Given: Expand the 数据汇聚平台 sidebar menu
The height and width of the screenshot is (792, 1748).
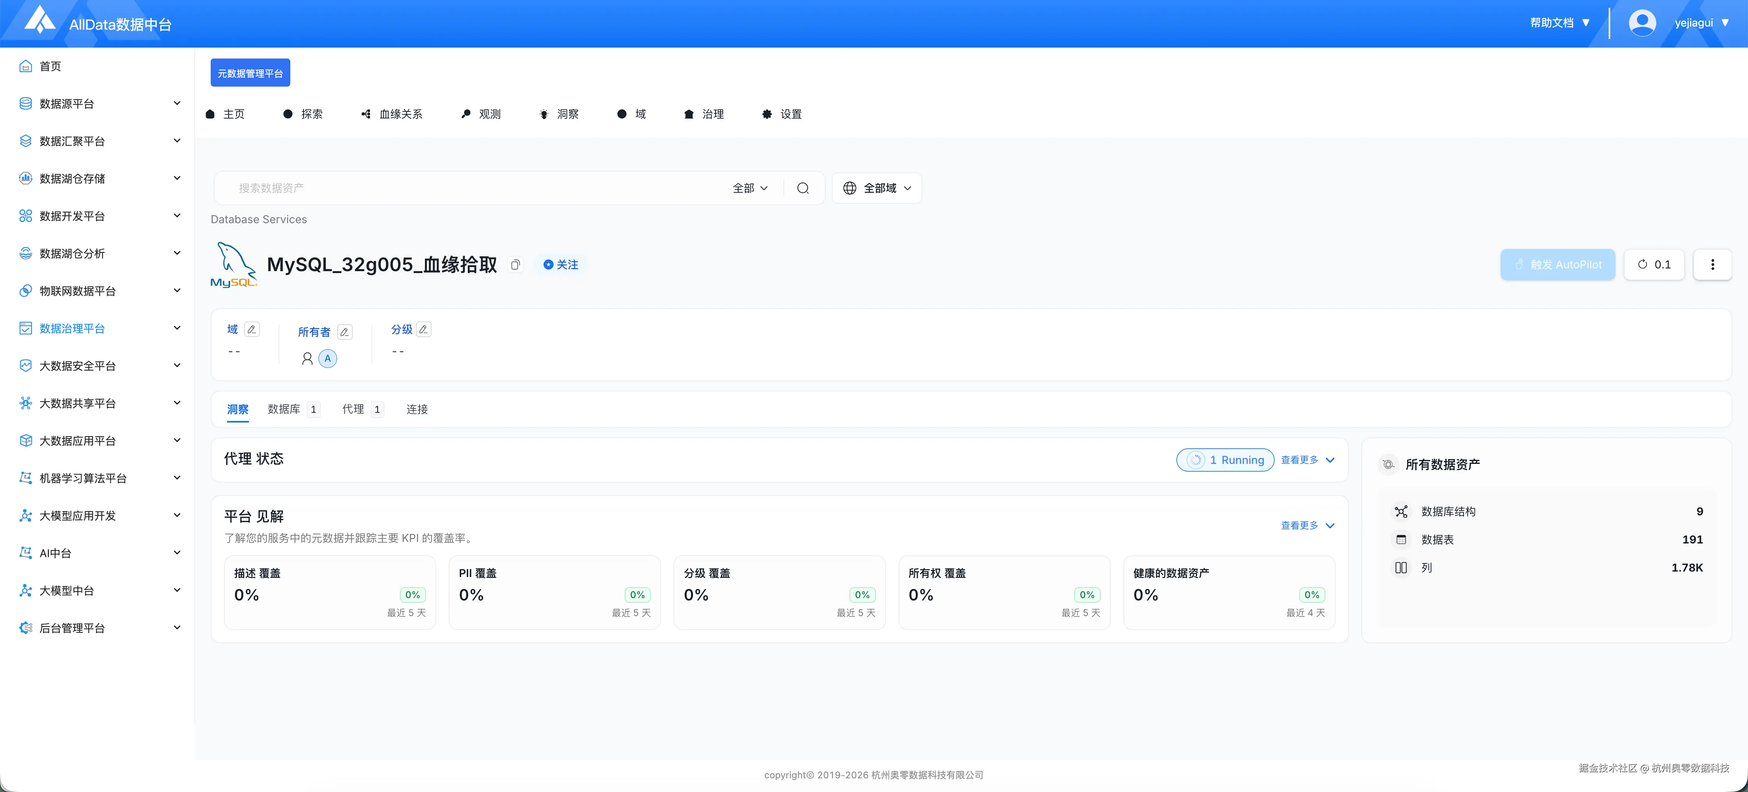Looking at the screenshot, I should coord(100,140).
